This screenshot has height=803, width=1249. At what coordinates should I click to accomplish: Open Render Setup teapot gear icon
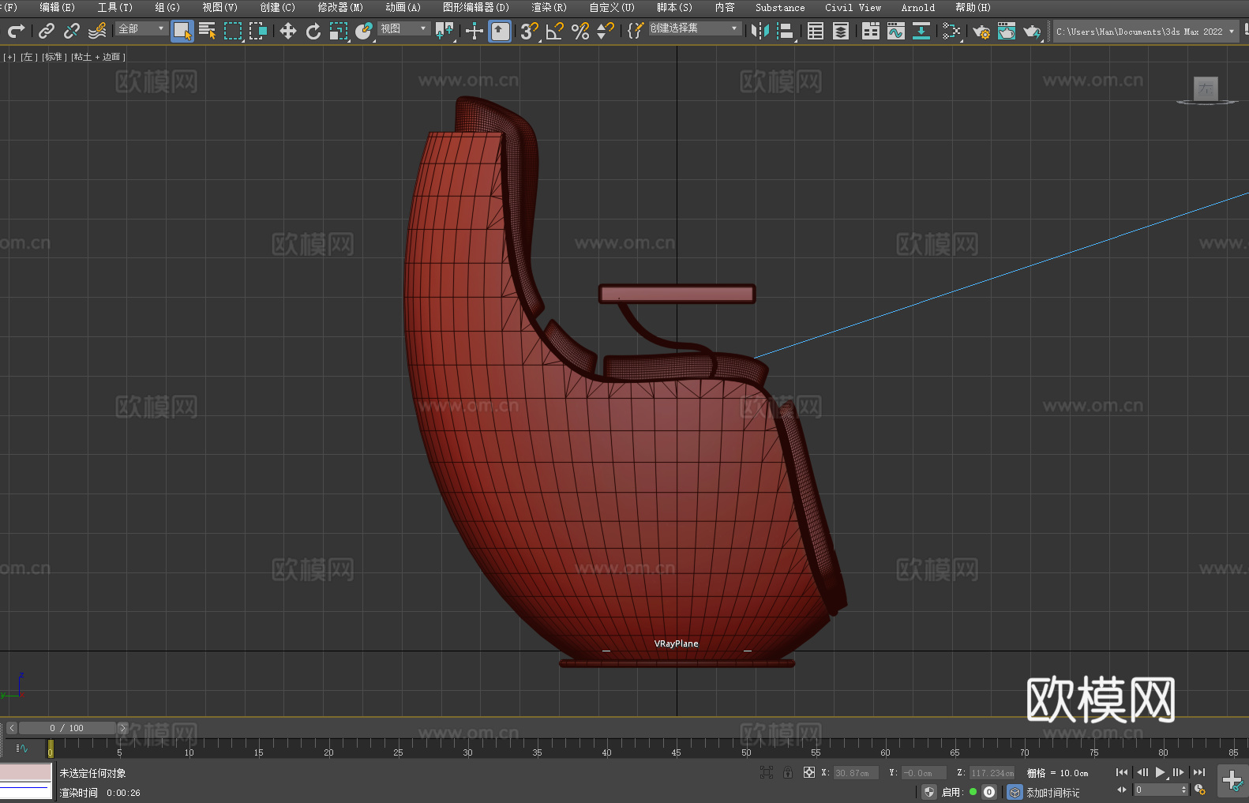pyautogui.click(x=981, y=31)
